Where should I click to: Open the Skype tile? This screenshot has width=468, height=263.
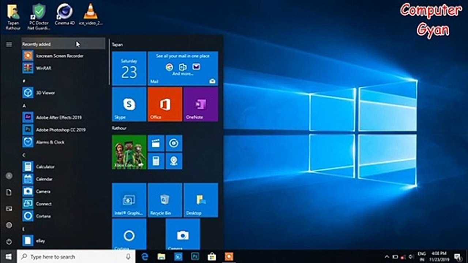click(129, 104)
